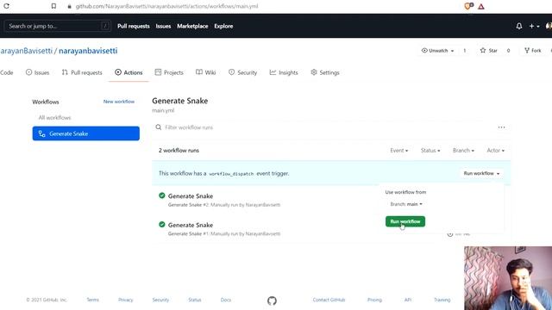Click success check icon of run #2
Viewport: 552px width, 310px height.
162,195
